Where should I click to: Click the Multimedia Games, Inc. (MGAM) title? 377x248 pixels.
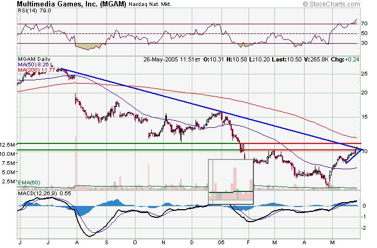click(72, 4)
